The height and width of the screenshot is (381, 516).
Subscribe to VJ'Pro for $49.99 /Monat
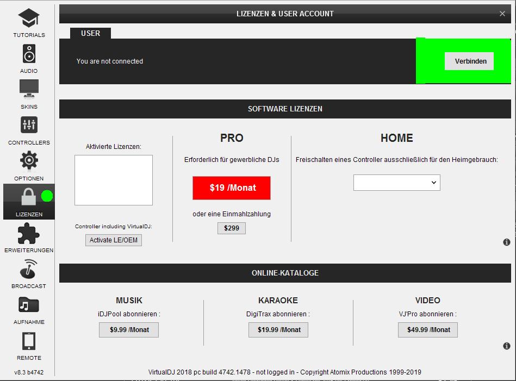point(428,330)
